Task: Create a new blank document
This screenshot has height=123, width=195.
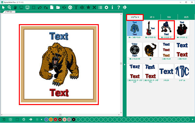Action: (52, 8)
